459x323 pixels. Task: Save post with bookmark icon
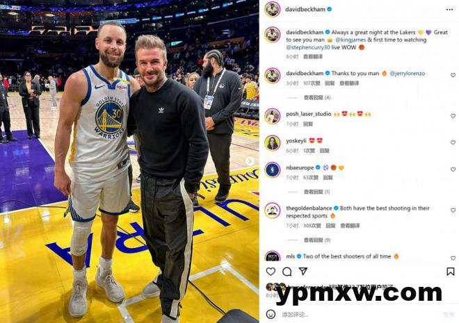[450, 272]
